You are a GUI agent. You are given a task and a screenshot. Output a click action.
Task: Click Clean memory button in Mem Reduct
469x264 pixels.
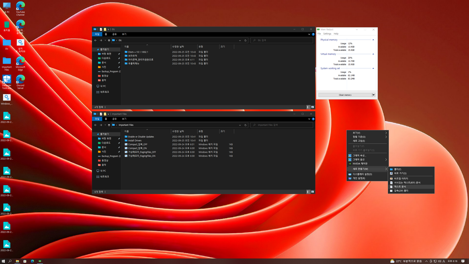click(345, 95)
